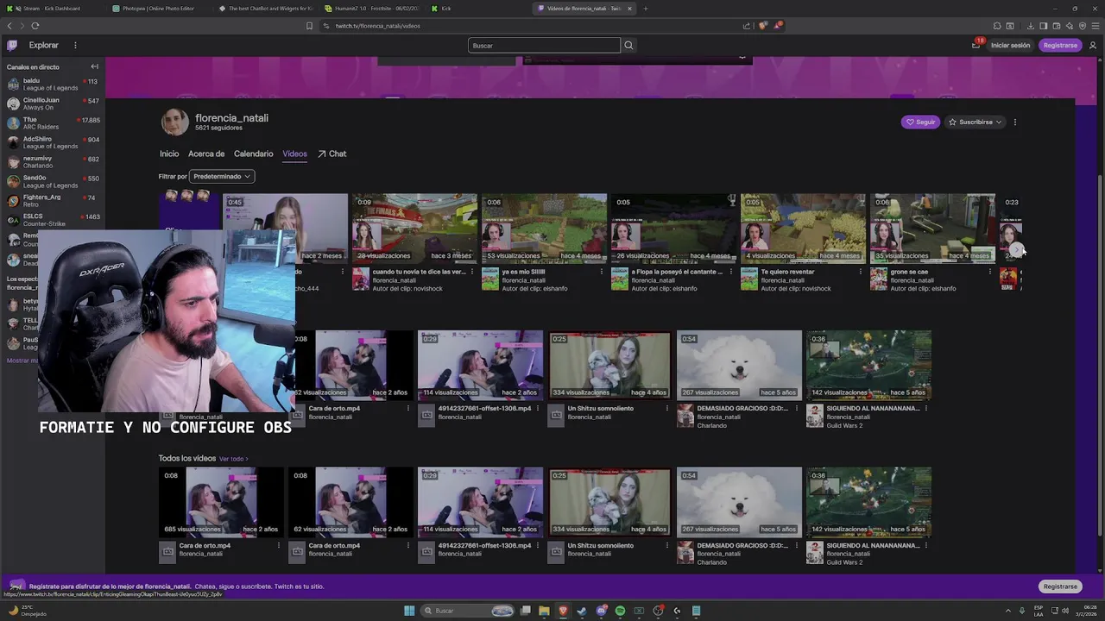The image size is (1105, 621).
Task: Click next arrow on clips carousel
Action: click(x=1017, y=250)
